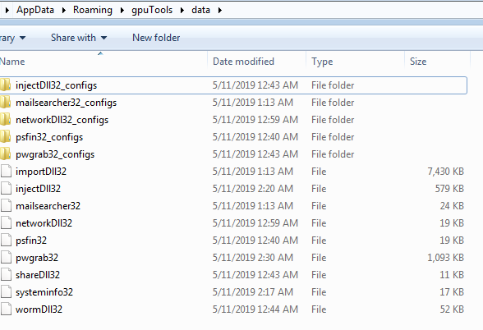
Task: Click the pwgrab32_configs folder icon
Action: [x=5, y=154]
